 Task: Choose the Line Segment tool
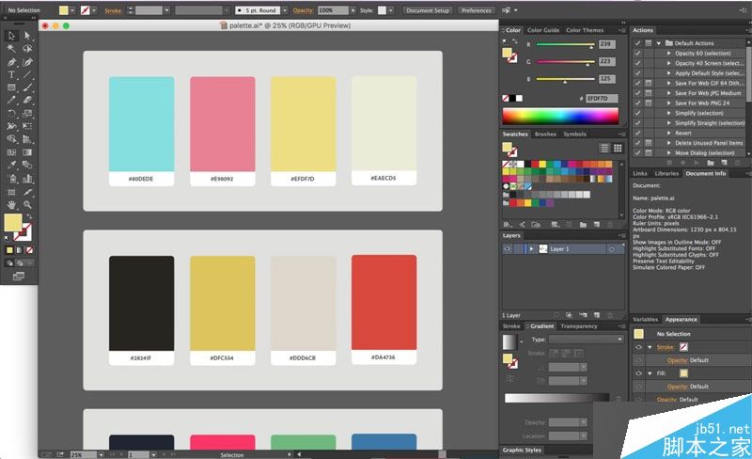click(x=27, y=74)
